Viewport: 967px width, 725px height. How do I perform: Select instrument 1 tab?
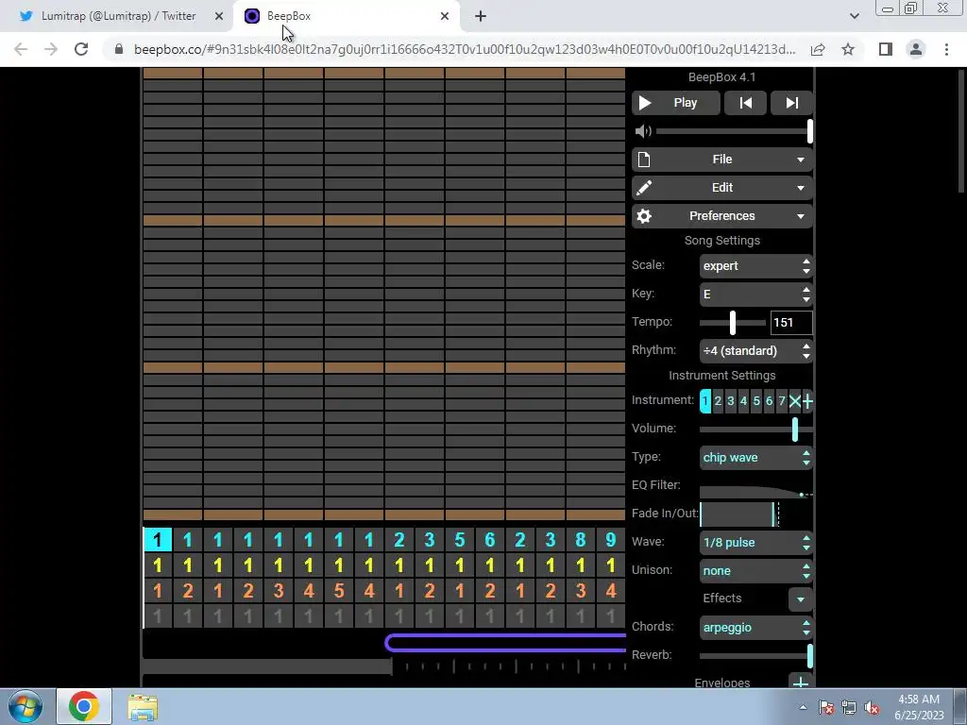click(704, 401)
